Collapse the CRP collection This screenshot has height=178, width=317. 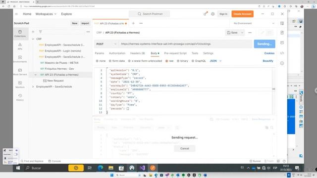[33, 39]
